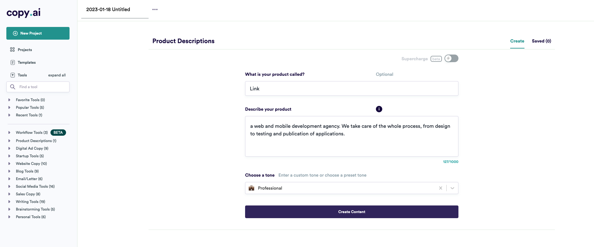Click the info icon beside Describe your product
The height and width of the screenshot is (247, 594).
379,109
